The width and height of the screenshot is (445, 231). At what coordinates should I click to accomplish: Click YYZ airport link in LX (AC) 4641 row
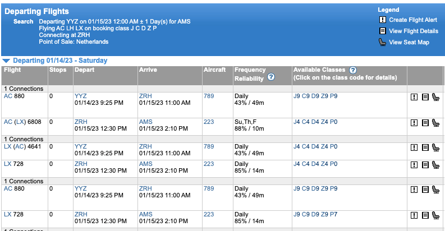pos(81,146)
